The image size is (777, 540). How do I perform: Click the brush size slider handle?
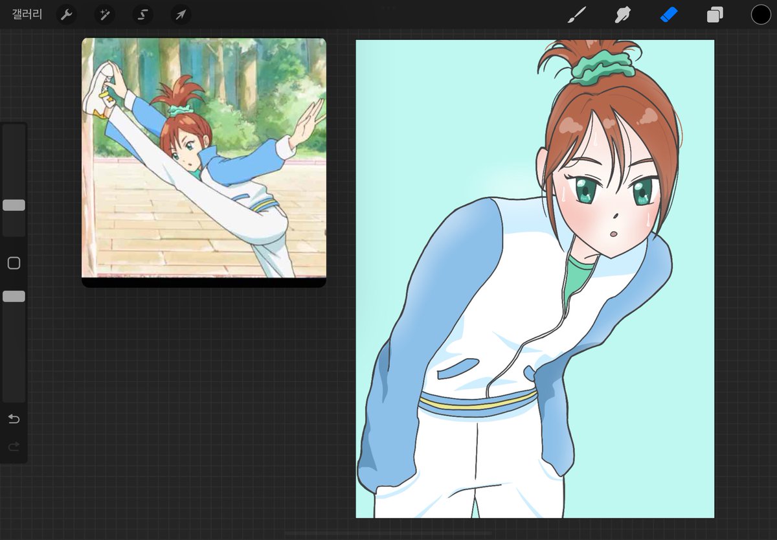(x=14, y=205)
